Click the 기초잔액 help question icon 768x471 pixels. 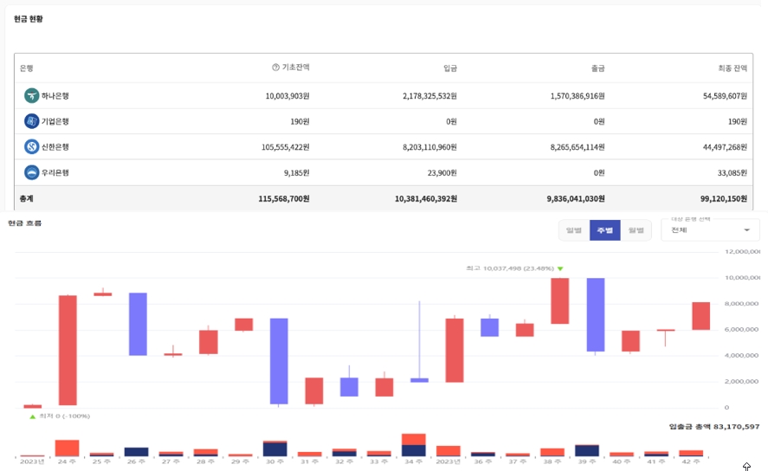pyautogui.click(x=275, y=68)
